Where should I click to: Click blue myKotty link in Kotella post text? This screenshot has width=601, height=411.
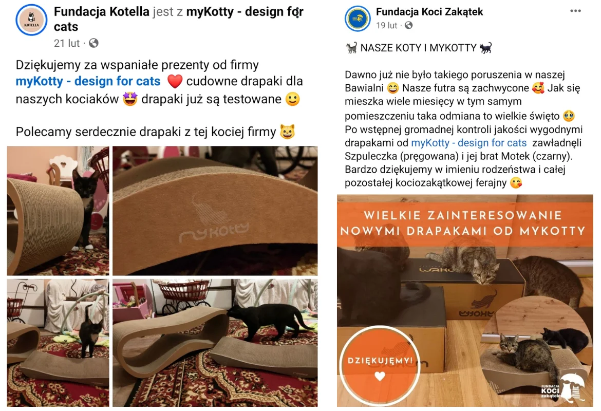[88, 81]
